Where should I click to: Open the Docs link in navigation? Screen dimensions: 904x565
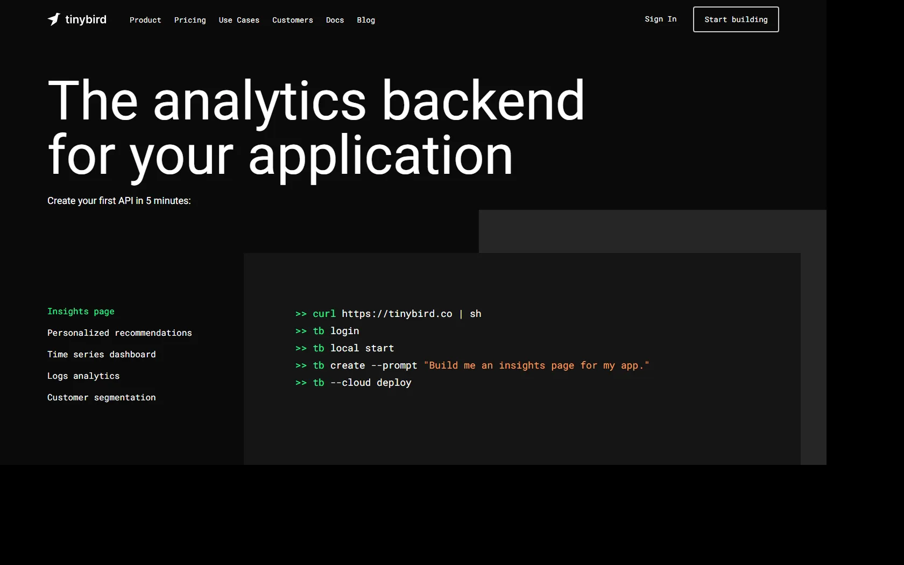tap(335, 20)
